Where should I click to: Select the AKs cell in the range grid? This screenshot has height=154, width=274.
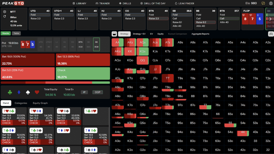coord(130,43)
